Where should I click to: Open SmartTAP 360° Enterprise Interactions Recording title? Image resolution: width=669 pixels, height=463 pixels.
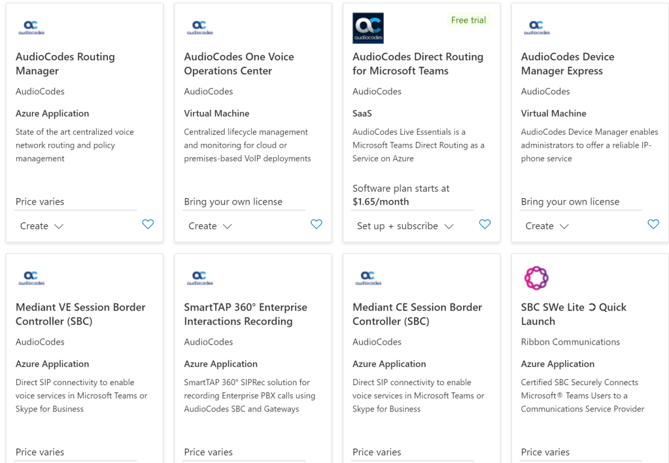coord(245,314)
